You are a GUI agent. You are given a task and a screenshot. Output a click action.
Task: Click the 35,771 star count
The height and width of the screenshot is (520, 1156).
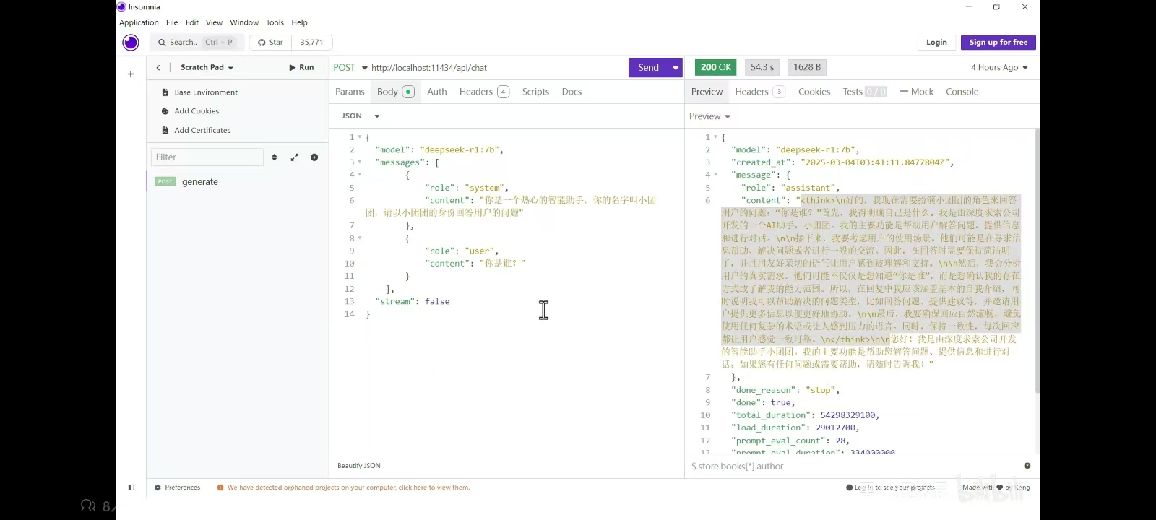click(312, 43)
